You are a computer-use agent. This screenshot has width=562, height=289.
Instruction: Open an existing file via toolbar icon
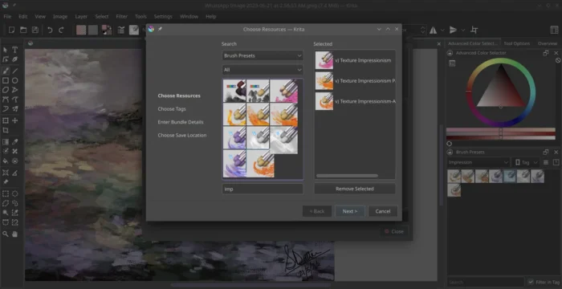click(x=23, y=31)
